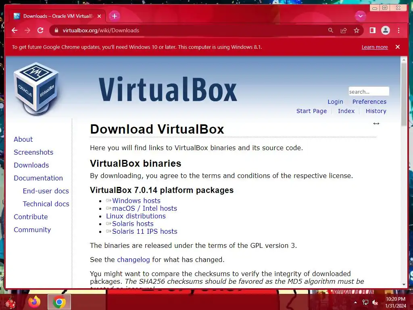Click the vertical scrollbar thumb
413x310 pixels.
[404, 94]
